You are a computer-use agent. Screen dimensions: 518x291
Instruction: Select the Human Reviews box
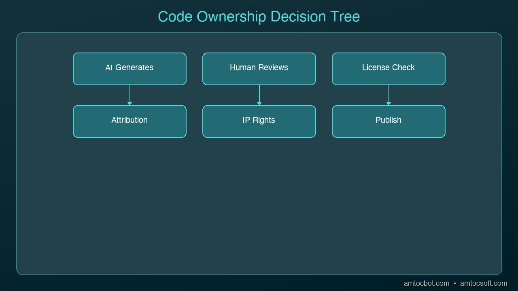point(259,69)
